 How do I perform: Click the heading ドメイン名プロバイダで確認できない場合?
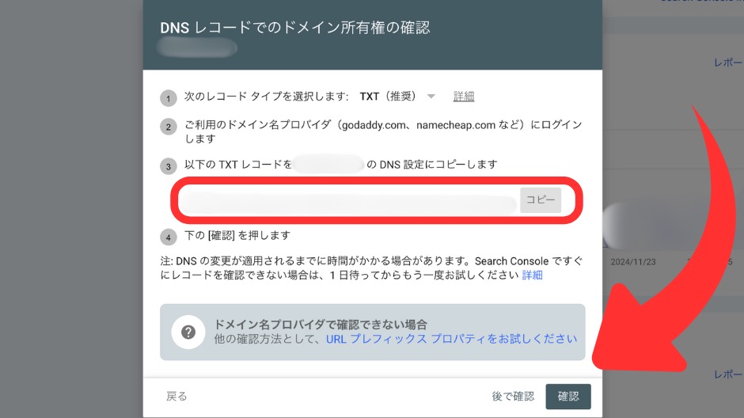[x=321, y=325]
